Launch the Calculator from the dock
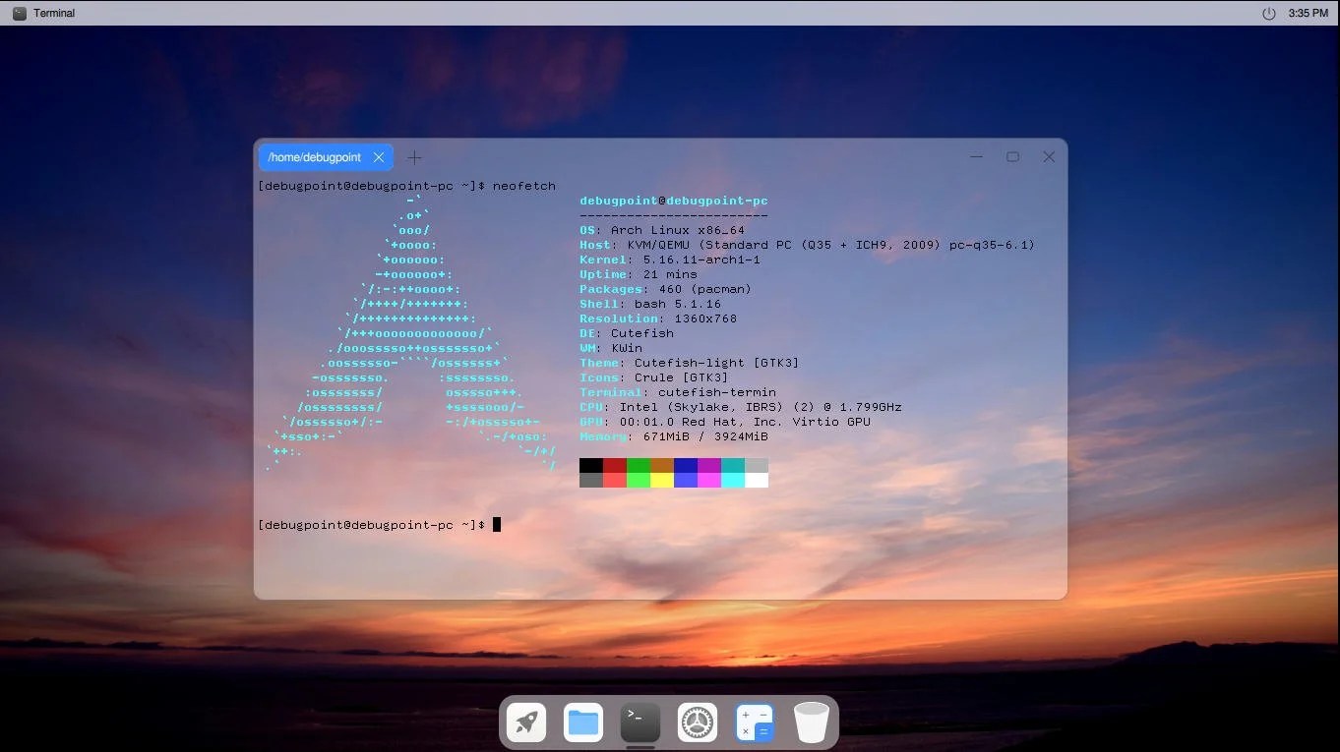Image resolution: width=1340 pixels, height=752 pixels. 755,723
